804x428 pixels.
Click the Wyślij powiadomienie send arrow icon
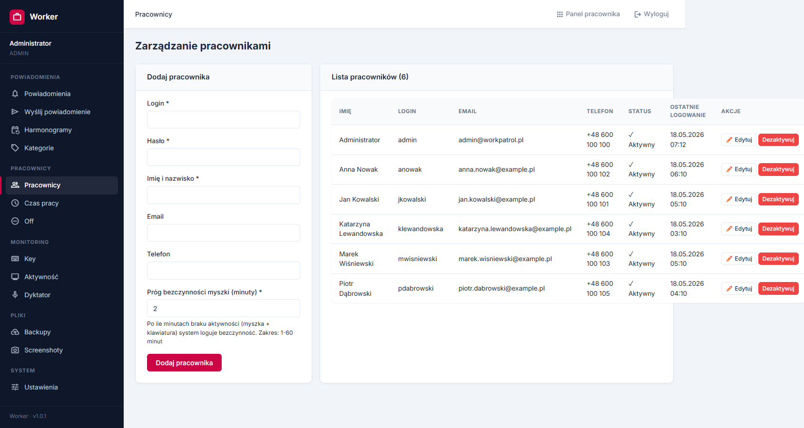coord(15,112)
